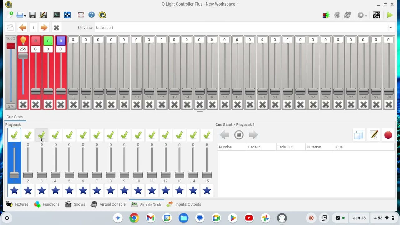
Task: Open the DMX monitor icon
Action: tap(57, 15)
